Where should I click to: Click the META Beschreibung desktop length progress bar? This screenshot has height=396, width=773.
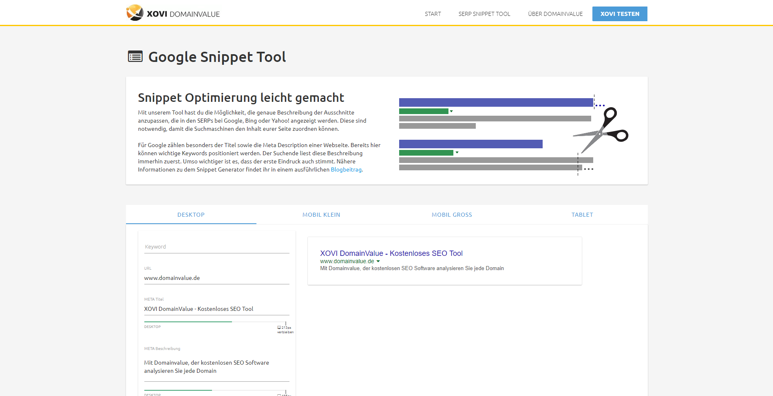click(215, 390)
